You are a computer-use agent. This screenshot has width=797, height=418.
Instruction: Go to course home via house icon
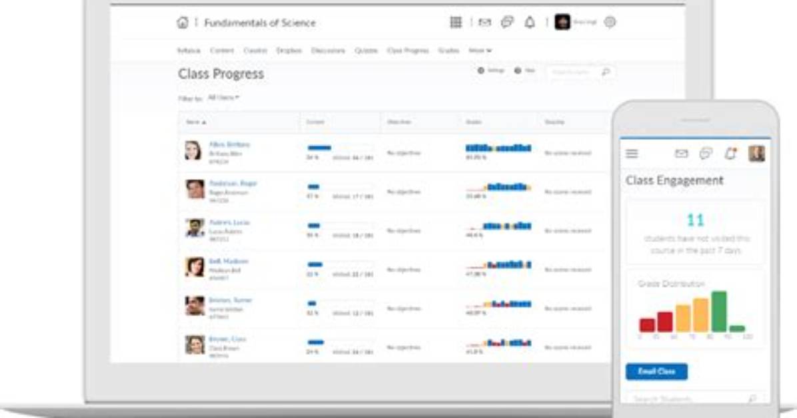183,23
